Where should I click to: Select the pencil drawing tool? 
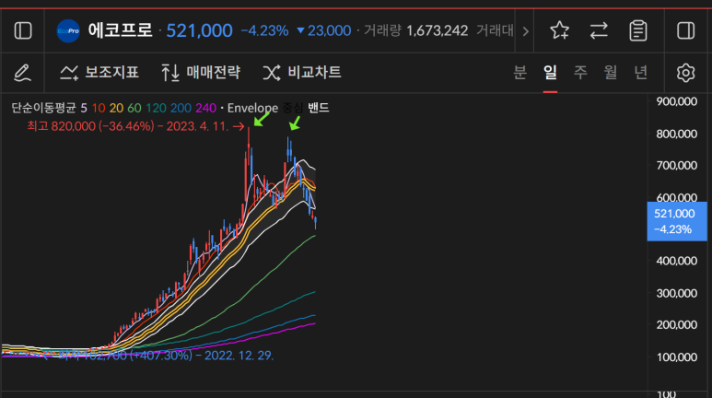[22, 73]
